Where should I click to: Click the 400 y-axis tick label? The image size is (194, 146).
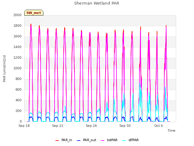(x=18, y=100)
